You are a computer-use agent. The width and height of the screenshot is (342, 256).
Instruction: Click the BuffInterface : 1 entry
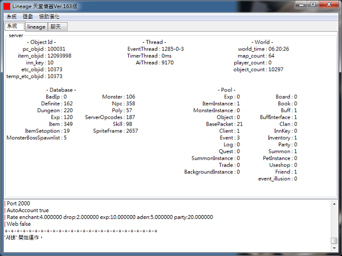pos(278,117)
